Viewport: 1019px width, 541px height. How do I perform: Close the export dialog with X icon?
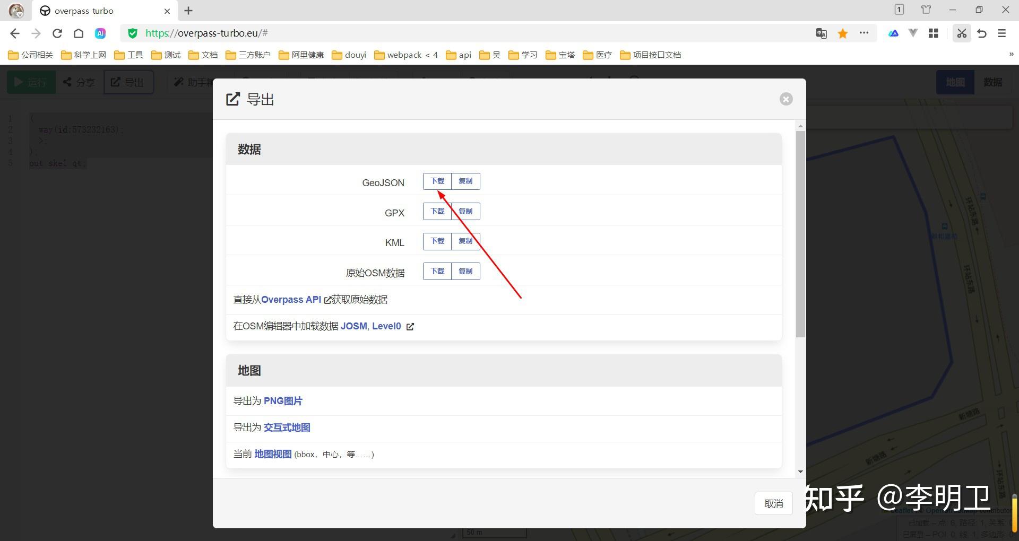coord(786,99)
